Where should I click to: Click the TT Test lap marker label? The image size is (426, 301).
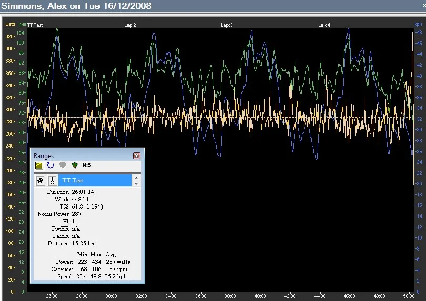(35, 25)
